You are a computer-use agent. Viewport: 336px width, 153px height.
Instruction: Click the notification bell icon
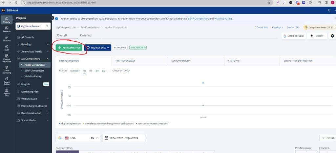329,11
